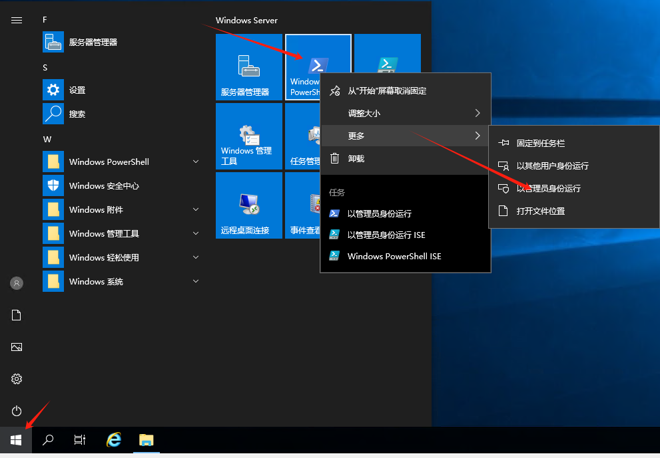Open the Windows 轻松使用 folder
The width and height of the screenshot is (660, 458).
121,257
